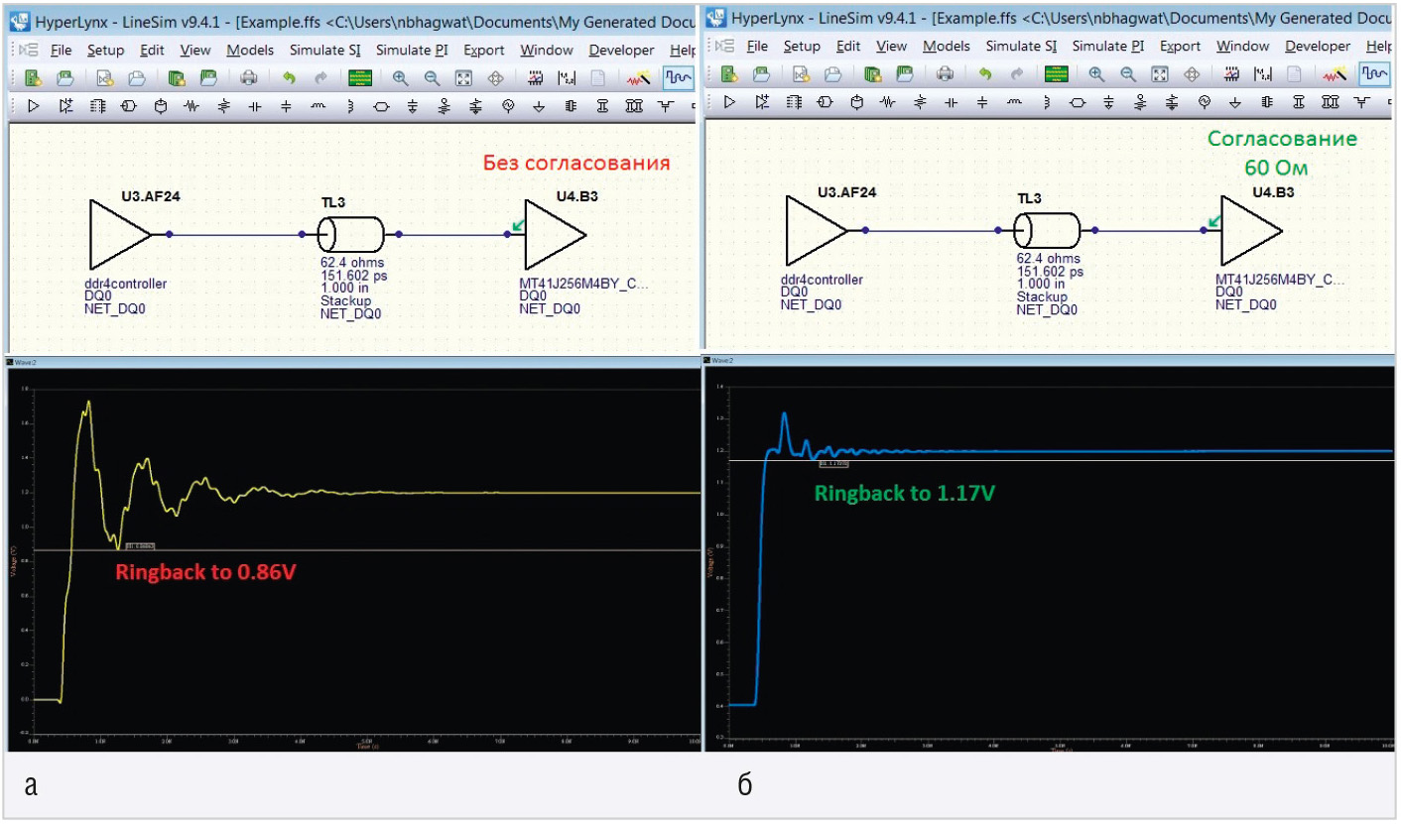
Task: Open Simulate PI menu in the right window
Action: click(1110, 46)
